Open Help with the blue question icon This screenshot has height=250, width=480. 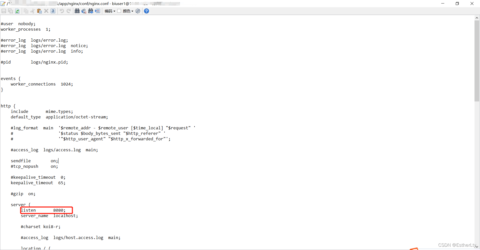pyautogui.click(x=146, y=11)
